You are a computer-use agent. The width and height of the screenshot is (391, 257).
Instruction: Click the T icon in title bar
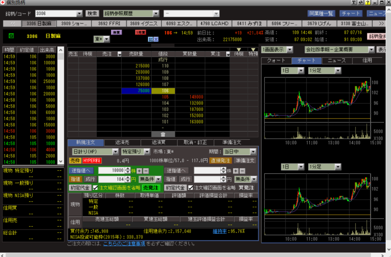tap(353, 3)
